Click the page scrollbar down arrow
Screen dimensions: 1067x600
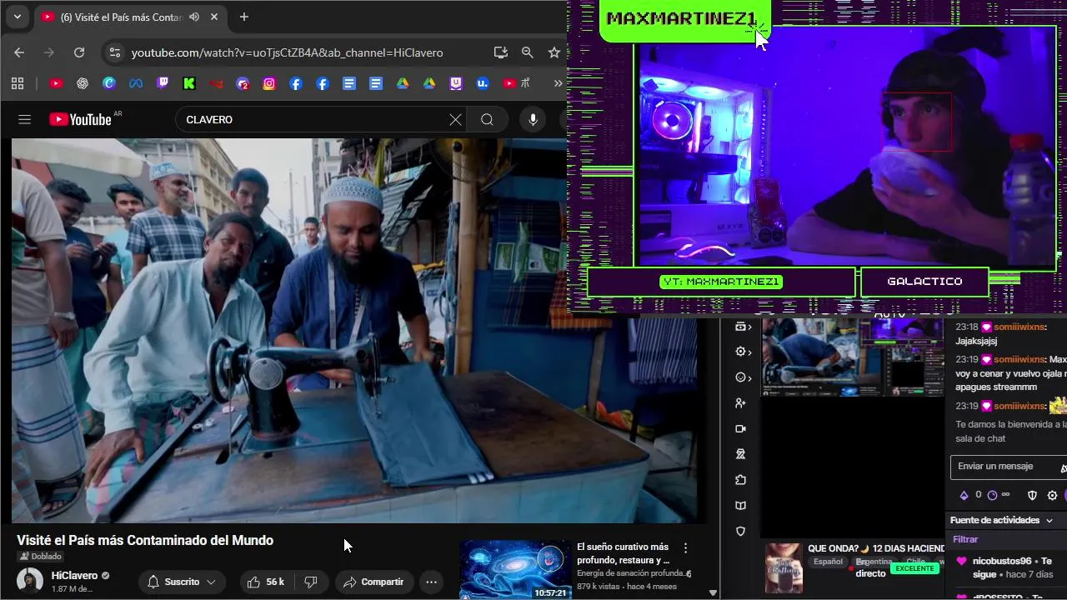[x=713, y=593]
